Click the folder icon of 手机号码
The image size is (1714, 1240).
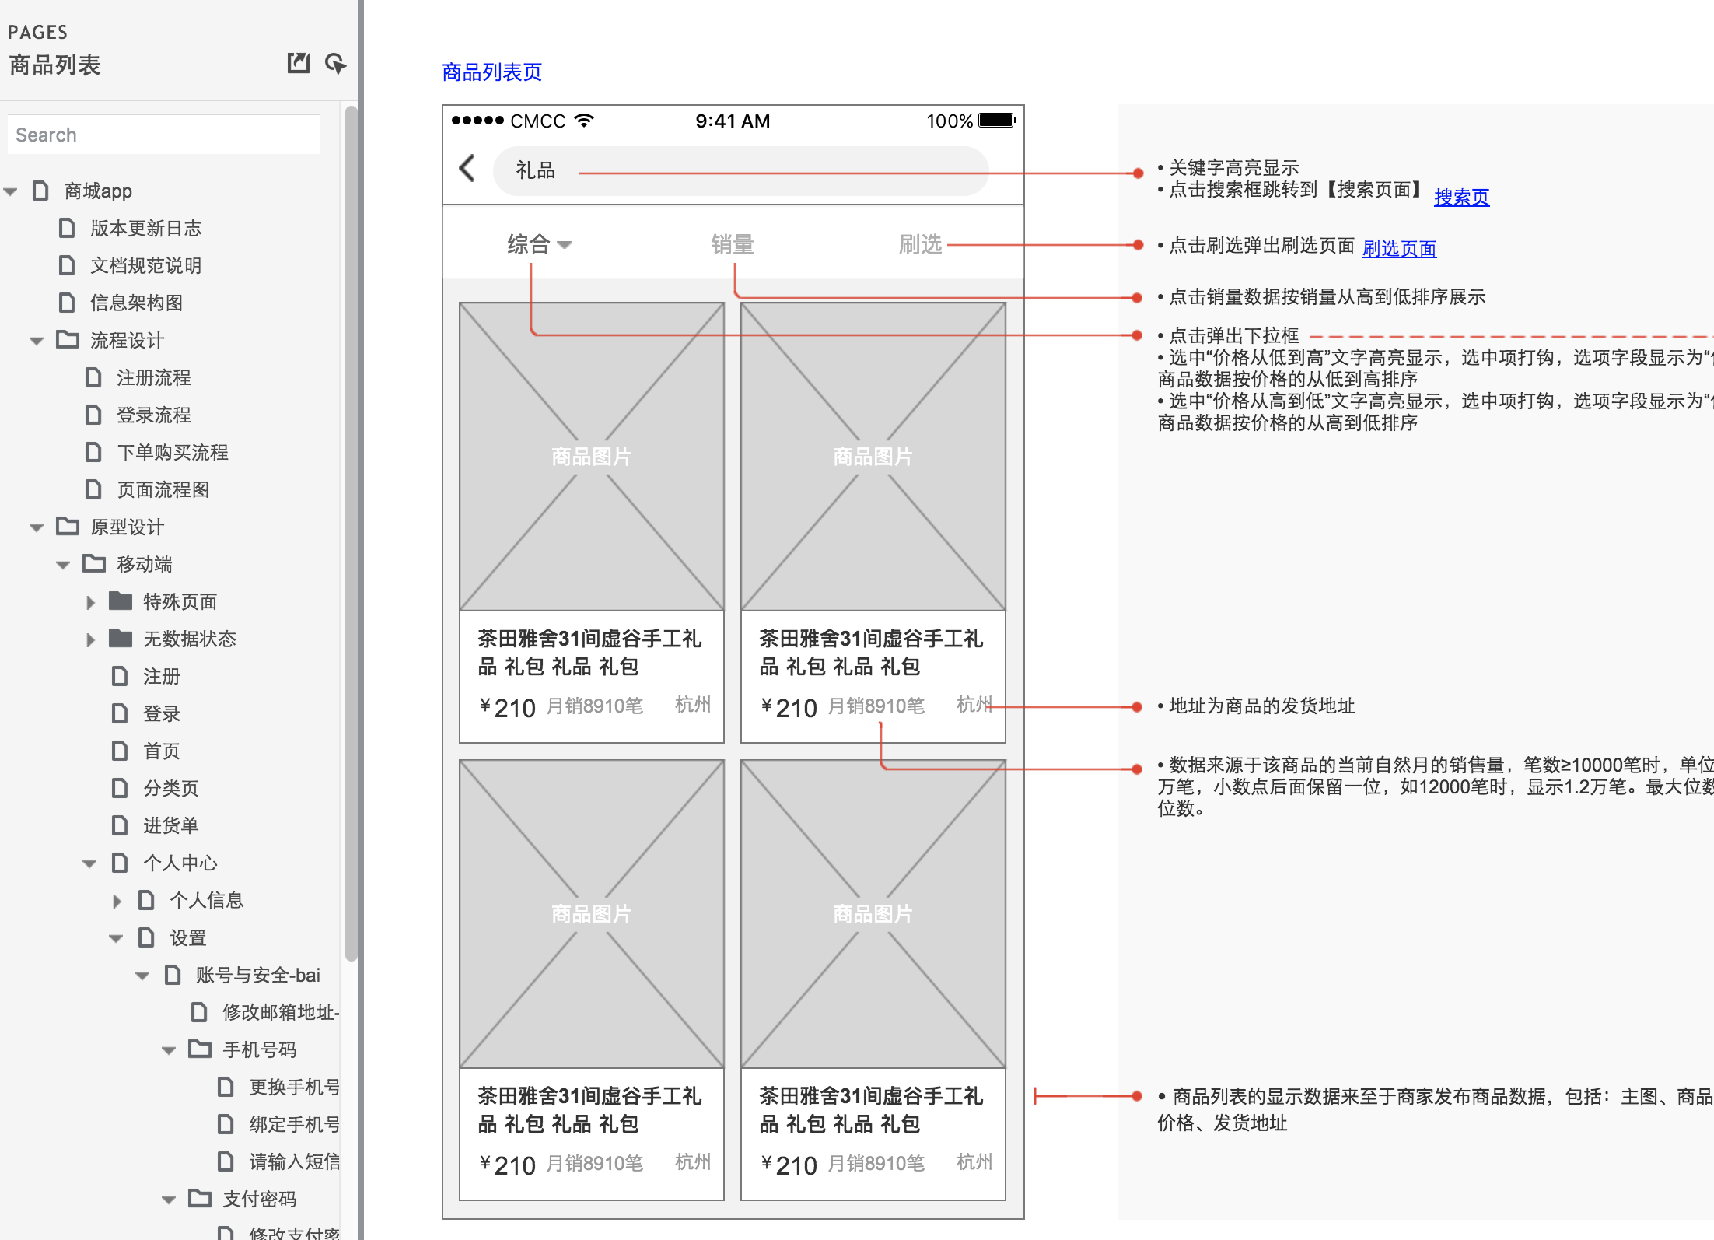[200, 1049]
